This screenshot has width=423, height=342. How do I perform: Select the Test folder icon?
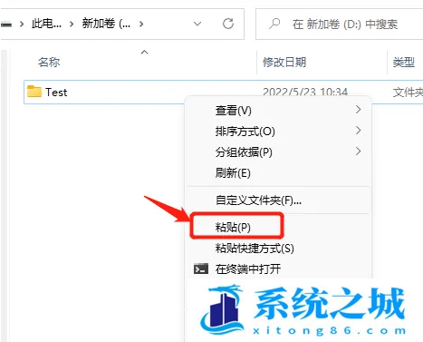[x=34, y=92]
